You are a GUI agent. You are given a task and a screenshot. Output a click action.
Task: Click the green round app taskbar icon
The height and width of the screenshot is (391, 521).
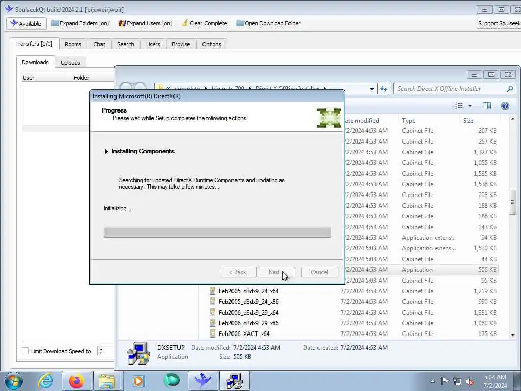tap(171, 381)
